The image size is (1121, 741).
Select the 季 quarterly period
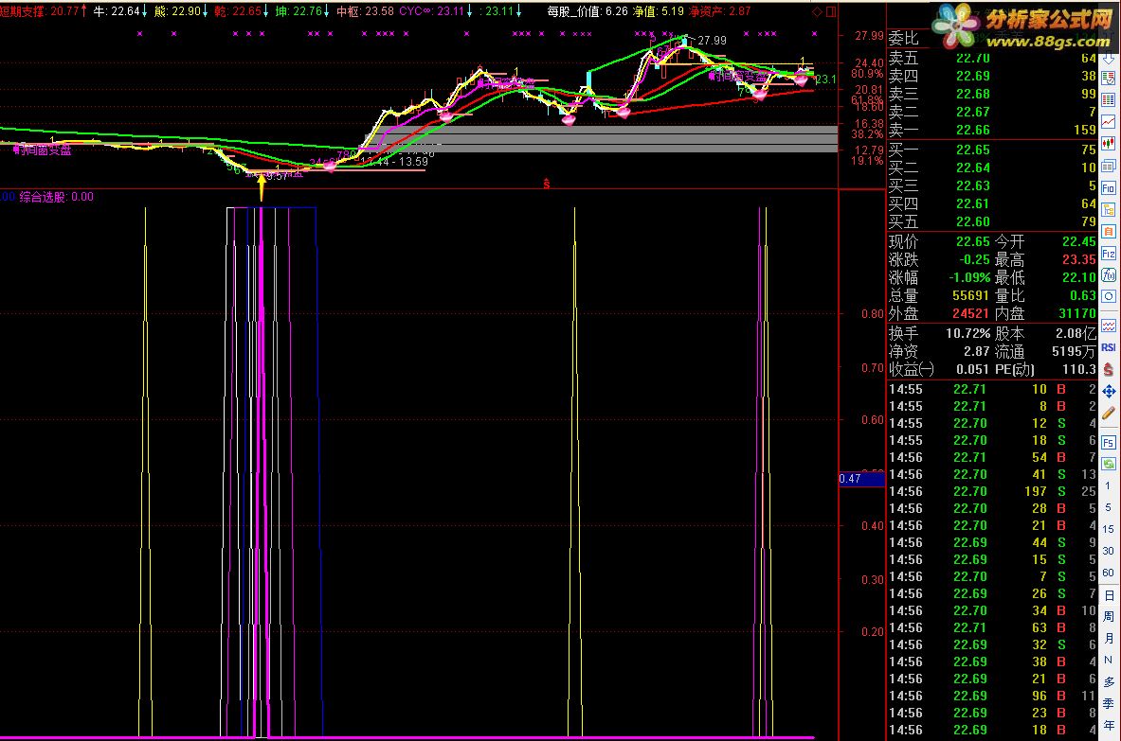coord(1108,704)
